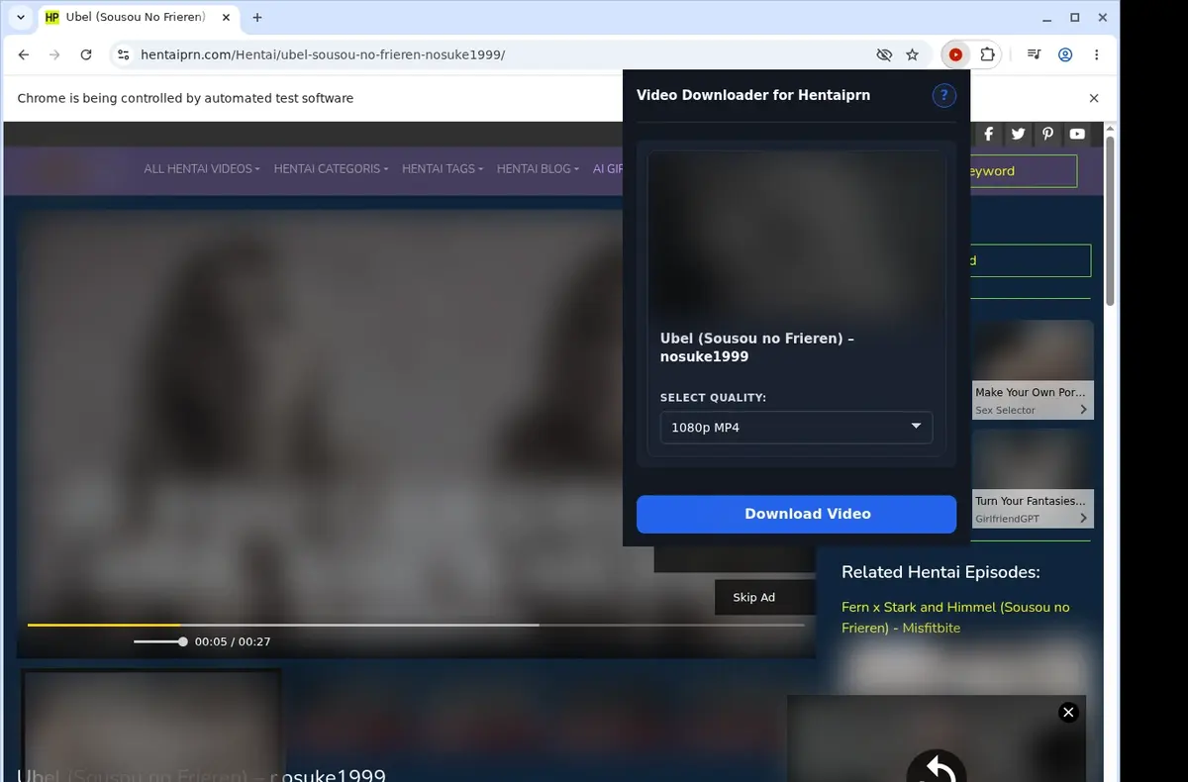Reload the current page
1188x782 pixels.
point(86,54)
